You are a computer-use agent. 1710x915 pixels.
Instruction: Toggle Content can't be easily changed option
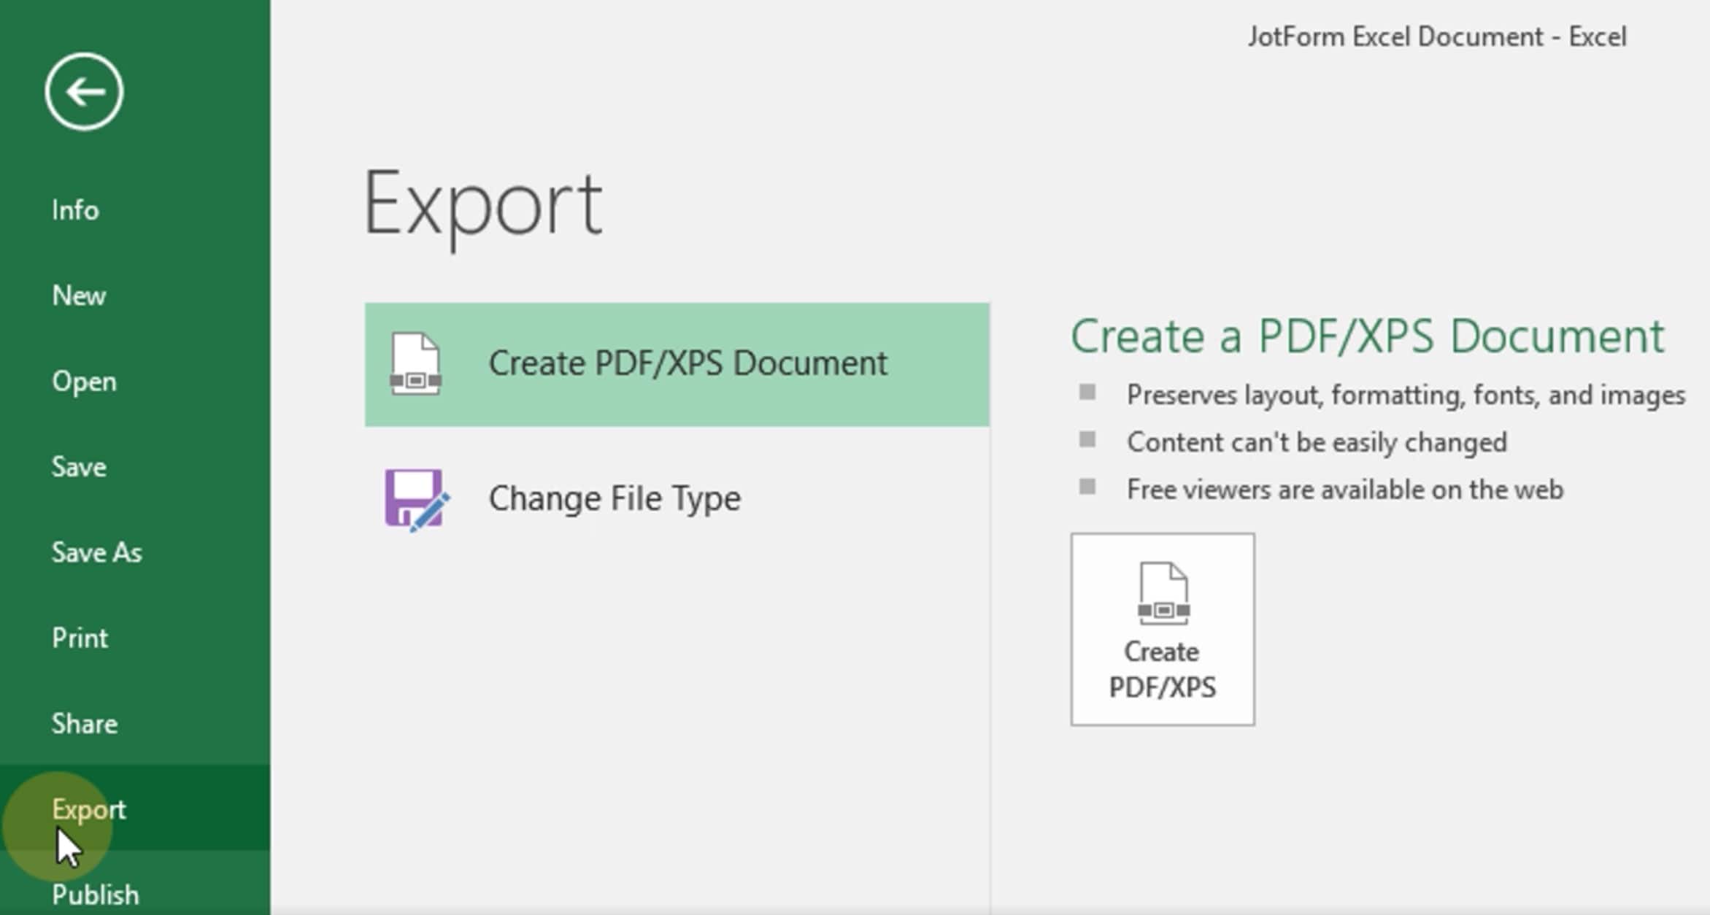(1093, 442)
